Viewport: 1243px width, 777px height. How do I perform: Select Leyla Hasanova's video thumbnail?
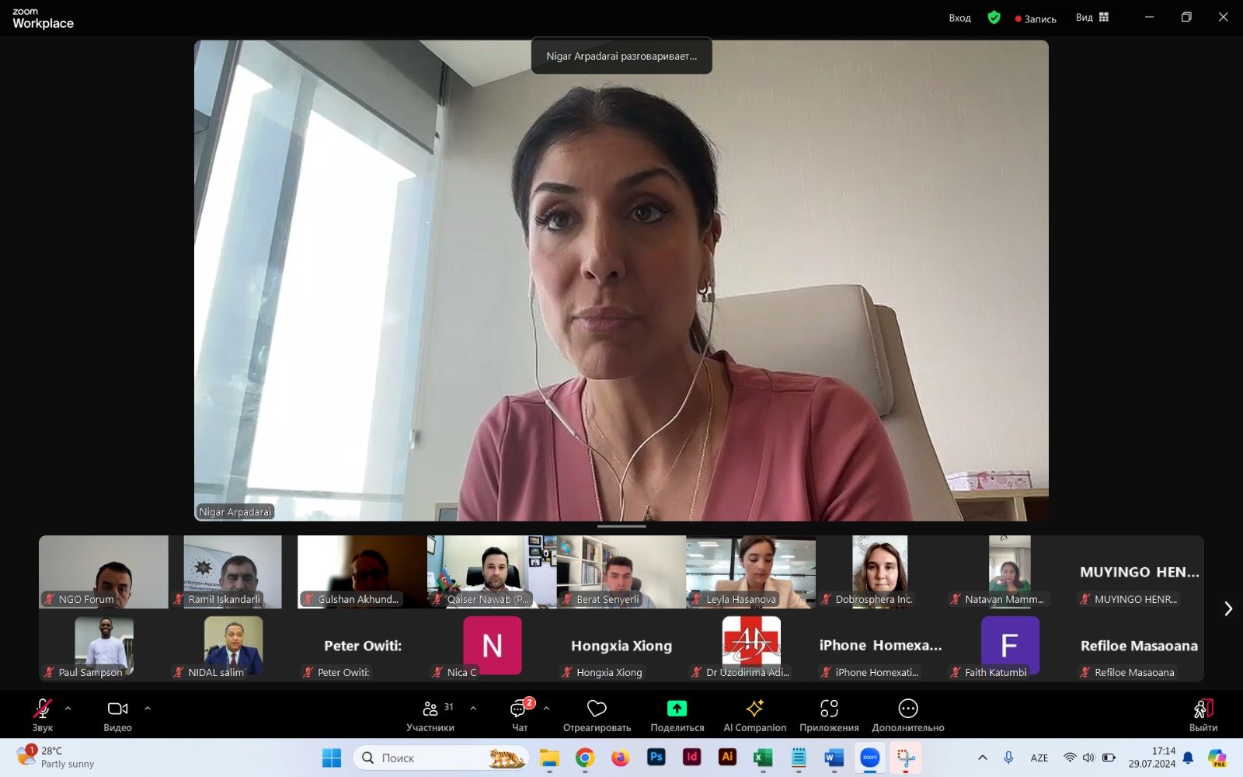[750, 572]
